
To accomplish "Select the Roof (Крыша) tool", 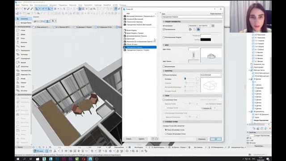I will pyautogui.click(x=23, y=63).
